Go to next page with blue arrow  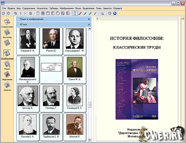tap(115, 13)
